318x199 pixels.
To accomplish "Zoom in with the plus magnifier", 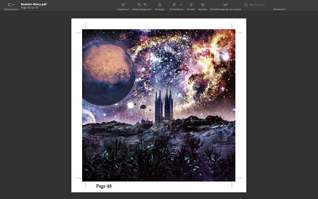I will pos(145,4).
